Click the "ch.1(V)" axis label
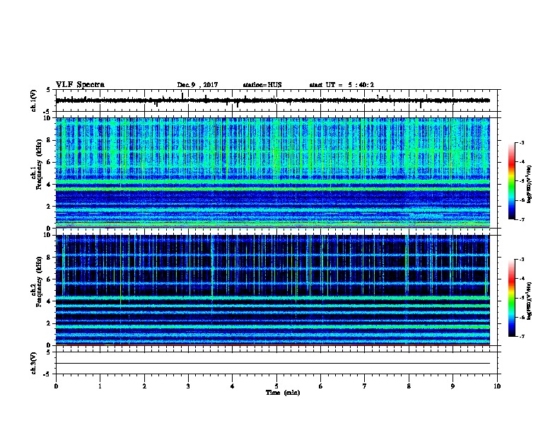The image size is (560, 433). 34,100
